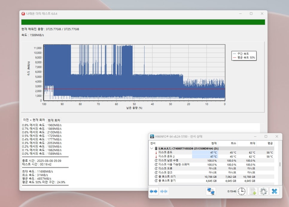Click the 테스트 시간 : 00:19:42 line
The width and height of the screenshot is (289, 207).
click(37, 164)
